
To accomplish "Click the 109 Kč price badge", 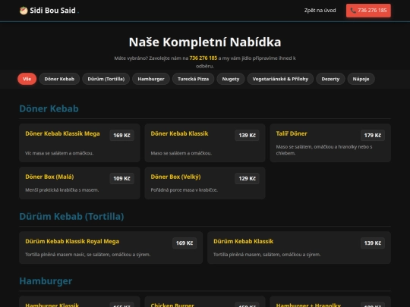I will tap(121, 178).
